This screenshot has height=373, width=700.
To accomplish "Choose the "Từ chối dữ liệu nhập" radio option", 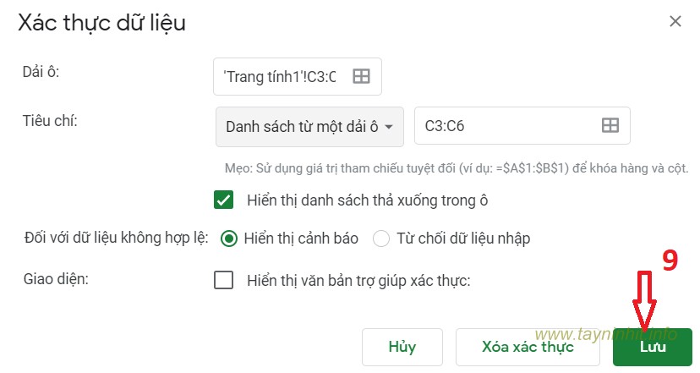I will pyautogui.click(x=381, y=239).
